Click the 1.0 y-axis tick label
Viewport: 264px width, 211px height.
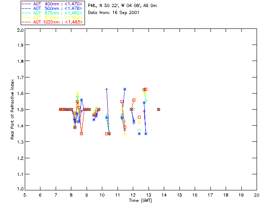[20, 189]
